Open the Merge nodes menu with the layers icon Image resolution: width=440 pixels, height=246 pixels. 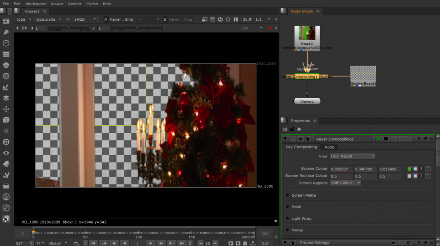pyautogui.click(x=6, y=98)
